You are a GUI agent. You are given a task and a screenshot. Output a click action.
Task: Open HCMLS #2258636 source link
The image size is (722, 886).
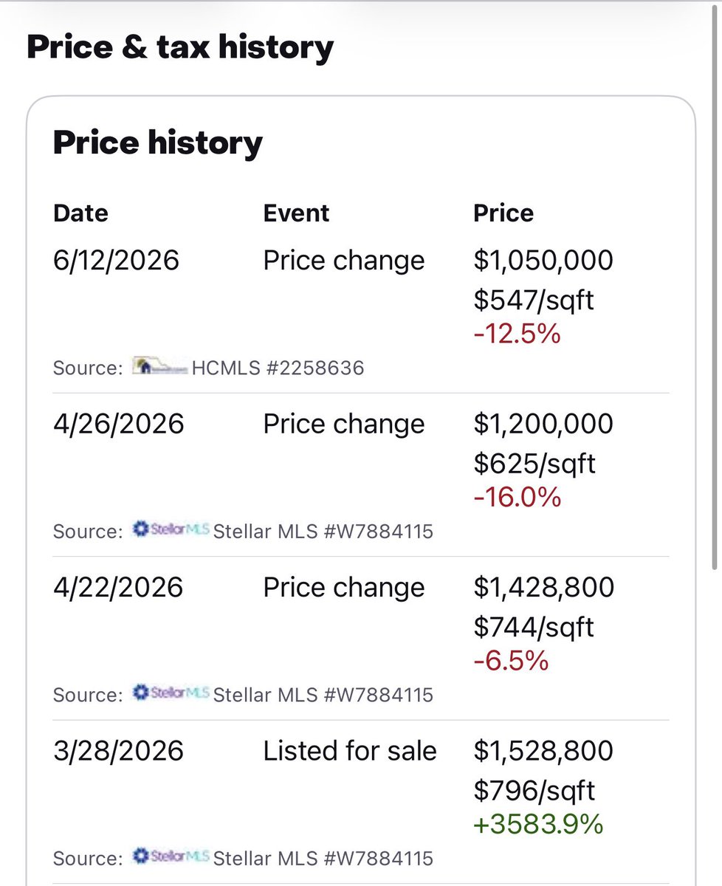point(278,368)
